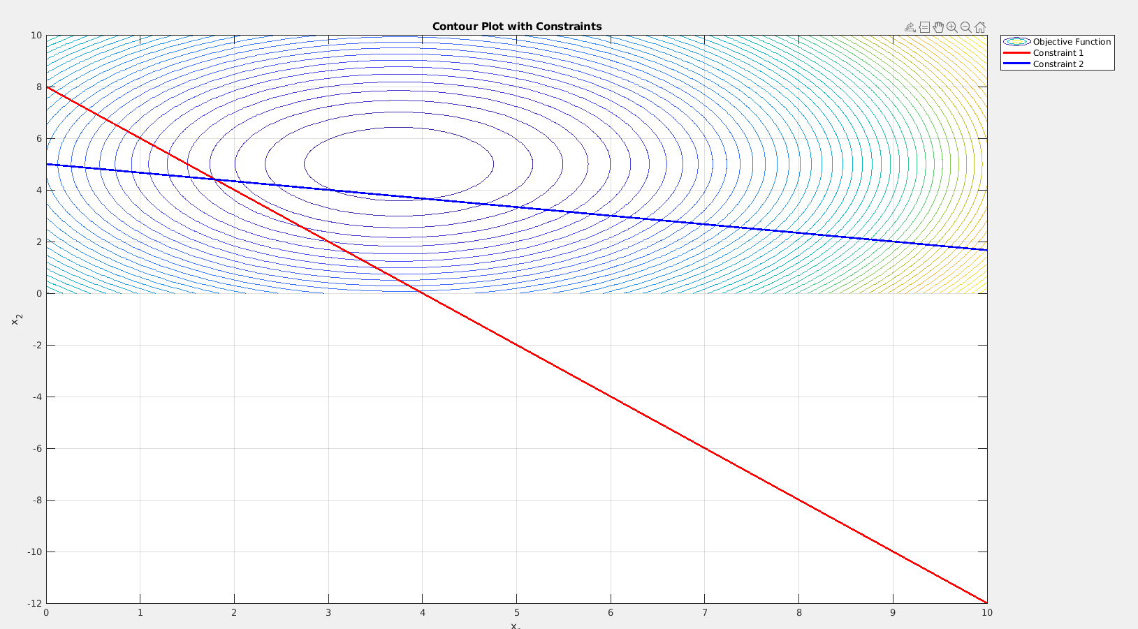
Task: Click the "Contour Plot with Constraints" title
Action: click(x=517, y=27)
